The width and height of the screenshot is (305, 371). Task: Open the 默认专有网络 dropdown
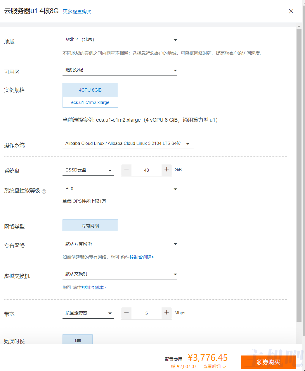(x=120, y=244)
